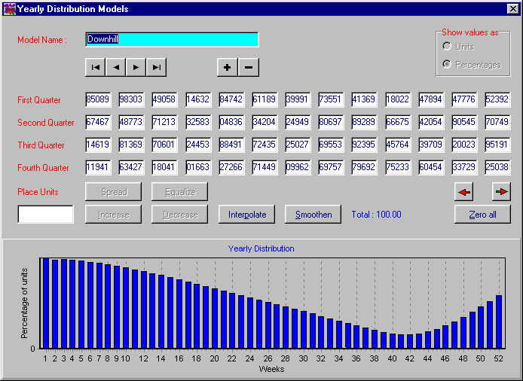The image size is (523, 381).
Task: Select Fourth Quarter cell 75233
Action: (398, 167)
